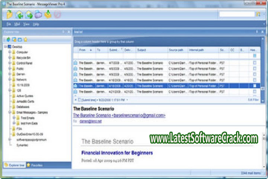Image resolution: width=268 pixels, height=179 pixels.
Task: Click the printer icon in main toolbar
Action: [39, 15]
